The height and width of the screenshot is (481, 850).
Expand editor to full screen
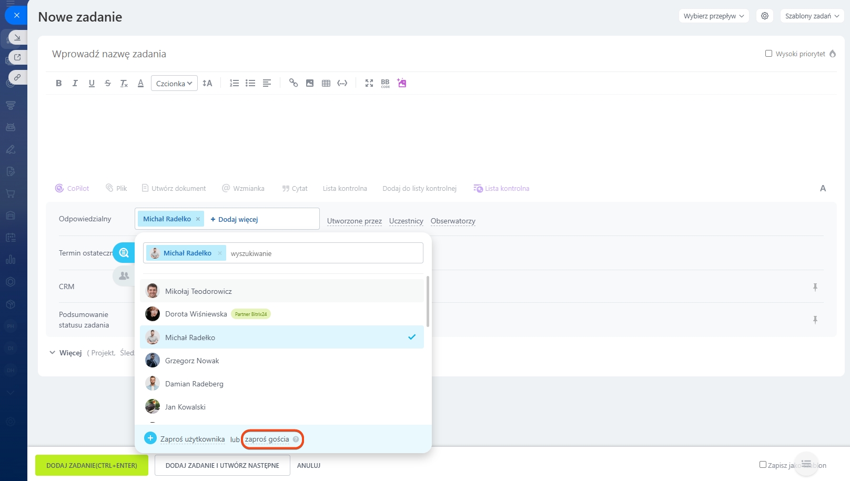(369, 83)
